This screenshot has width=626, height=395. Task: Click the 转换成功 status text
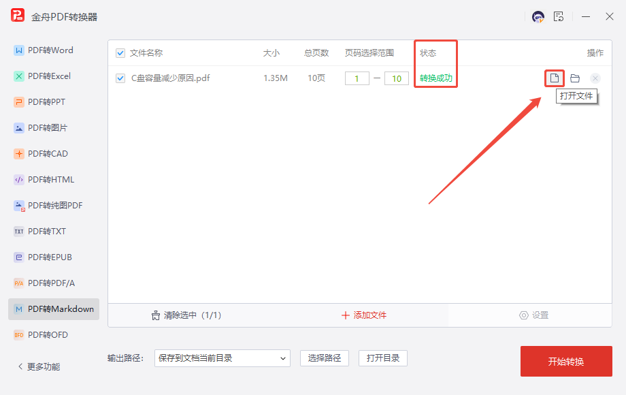(x=436, y=78)
